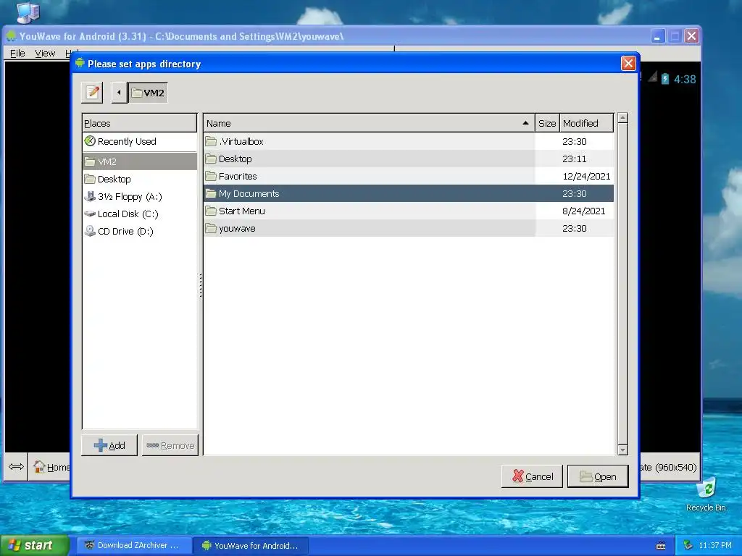Image resolution: width=742 pixels, height=556 pixels.
Task: Switch to Download ZArchiver taskbar window
Action: coord(134,545)
